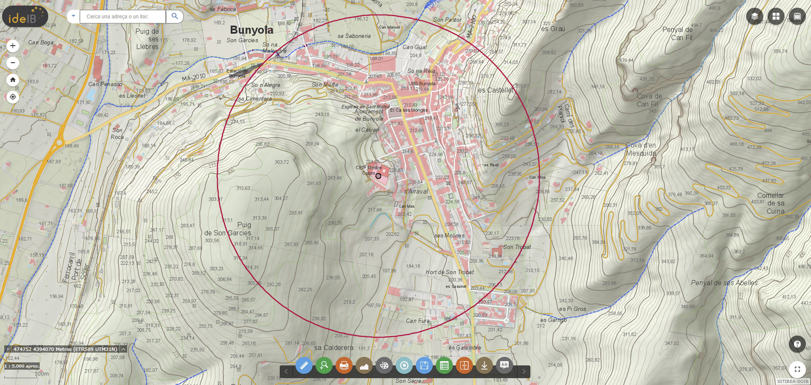This screenshot has width=811, height=385.
Task: Click the 'Hort de Son Trobat' label
Action: point(450,272)
